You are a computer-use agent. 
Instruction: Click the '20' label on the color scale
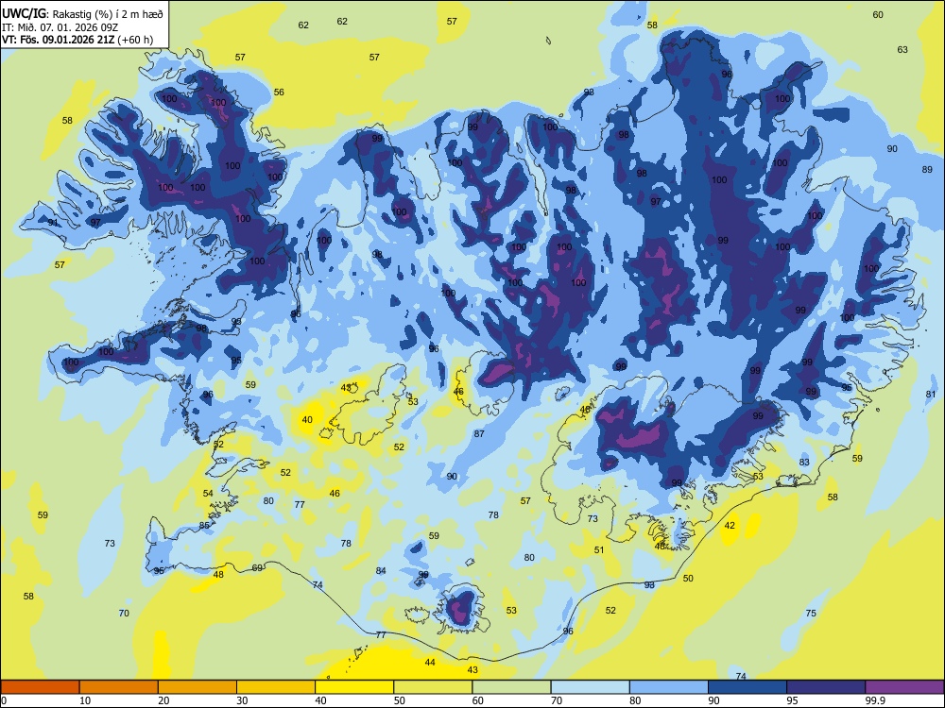coord(163,700)
